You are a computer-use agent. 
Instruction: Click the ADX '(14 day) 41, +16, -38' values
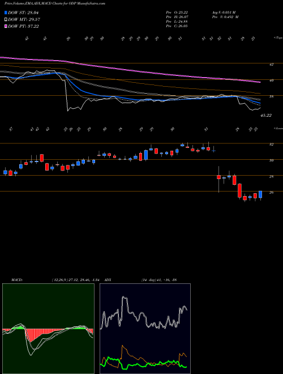tap(158, 280)
